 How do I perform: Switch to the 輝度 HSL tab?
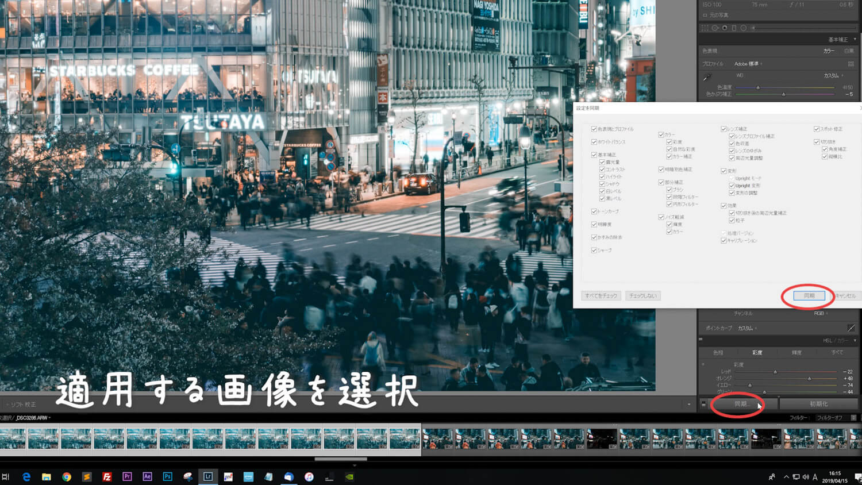(796, 353)
